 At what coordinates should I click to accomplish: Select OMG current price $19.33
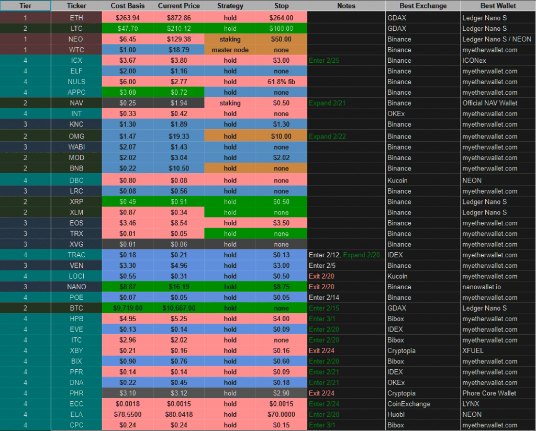[x=179, y=137]
